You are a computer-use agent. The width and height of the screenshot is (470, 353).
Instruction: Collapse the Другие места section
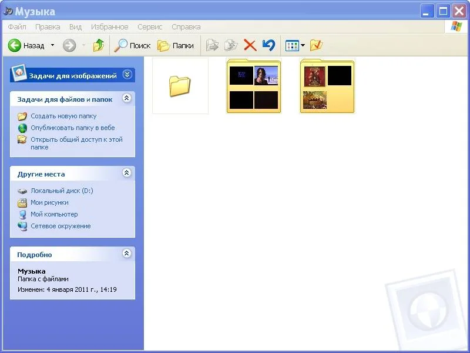click(126, 173)
